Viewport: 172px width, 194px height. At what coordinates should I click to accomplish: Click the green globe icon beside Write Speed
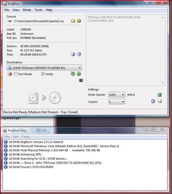[159, 95]
